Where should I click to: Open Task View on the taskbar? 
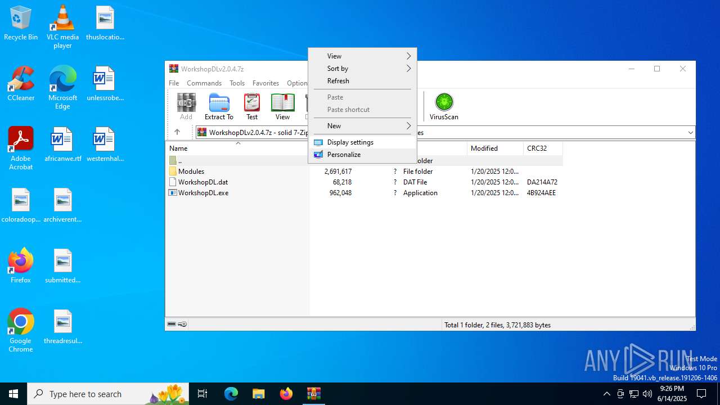(x=202, y=394)
